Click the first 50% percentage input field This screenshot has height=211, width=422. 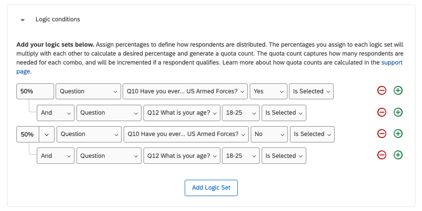click(35, 91)
